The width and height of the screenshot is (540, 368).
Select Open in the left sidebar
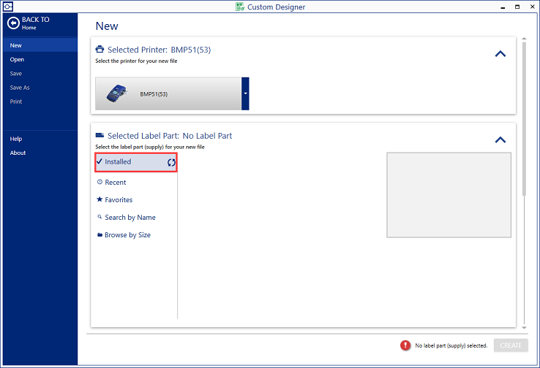coord(17,60)
